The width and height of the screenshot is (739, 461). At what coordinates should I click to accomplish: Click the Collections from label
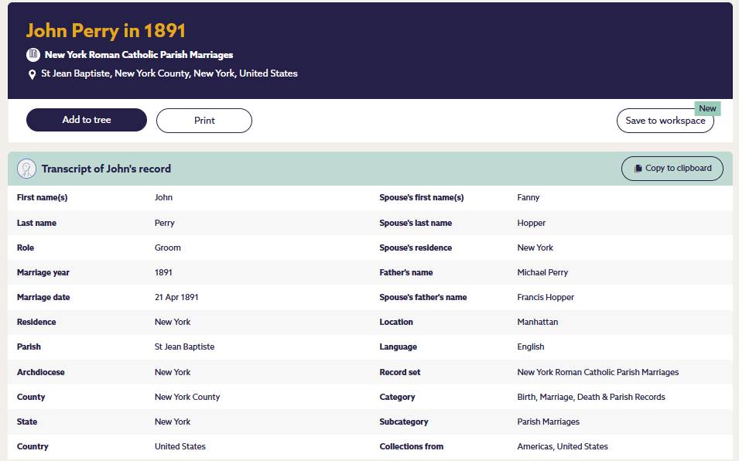pyautogui.click(x=411, y=446)
